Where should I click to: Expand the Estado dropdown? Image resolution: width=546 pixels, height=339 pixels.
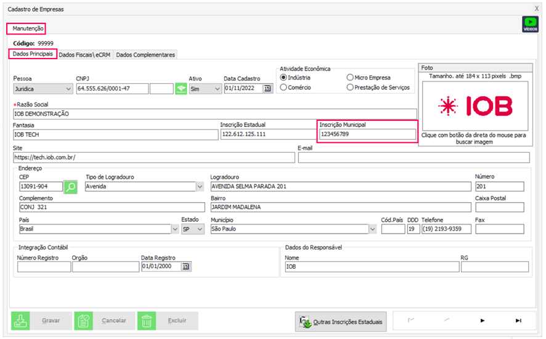coord(199,229)
